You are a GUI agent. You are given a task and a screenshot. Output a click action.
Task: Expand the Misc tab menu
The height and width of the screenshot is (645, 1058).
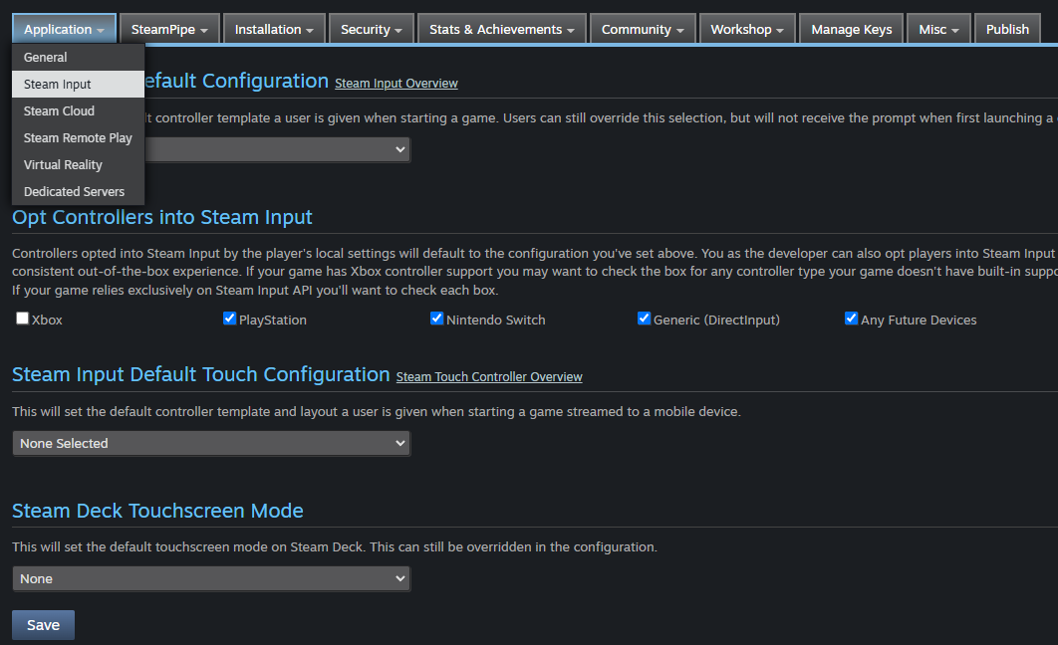(x=938, y=29)
